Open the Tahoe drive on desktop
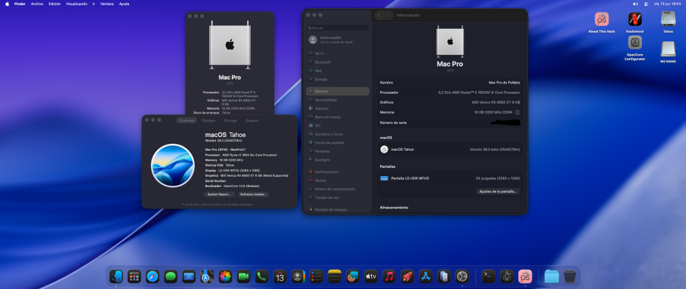The height and width of the screenshot is (289, 686). 668,19
